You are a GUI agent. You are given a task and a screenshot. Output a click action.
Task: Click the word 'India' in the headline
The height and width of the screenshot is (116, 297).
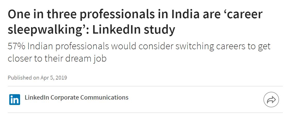coord(185,15)
